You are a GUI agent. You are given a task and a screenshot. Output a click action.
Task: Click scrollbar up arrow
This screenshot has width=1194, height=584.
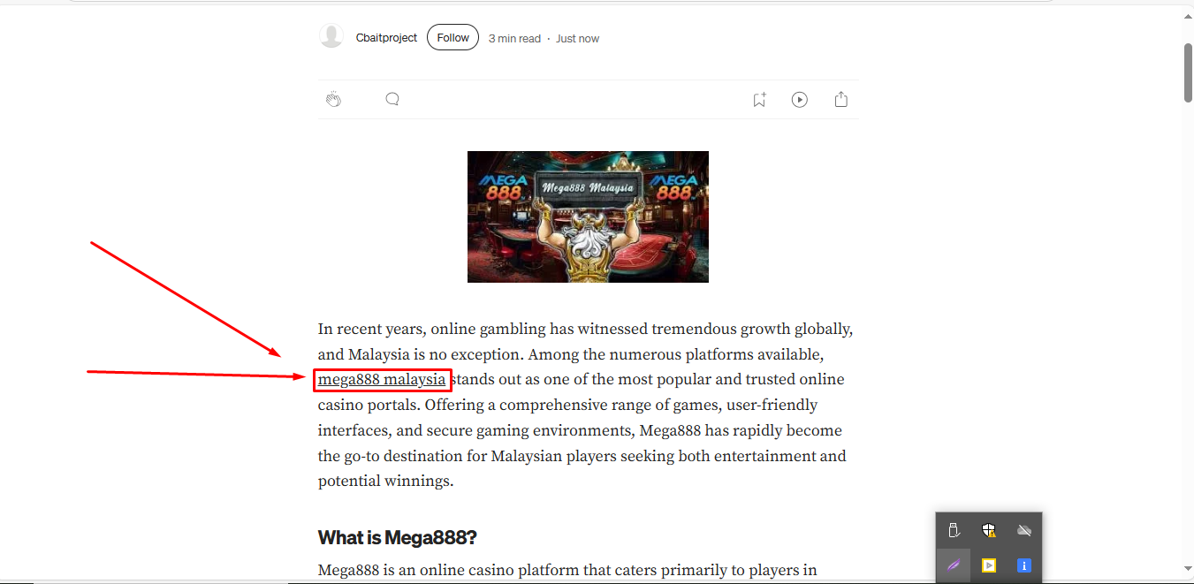[x=1188, y=12]
